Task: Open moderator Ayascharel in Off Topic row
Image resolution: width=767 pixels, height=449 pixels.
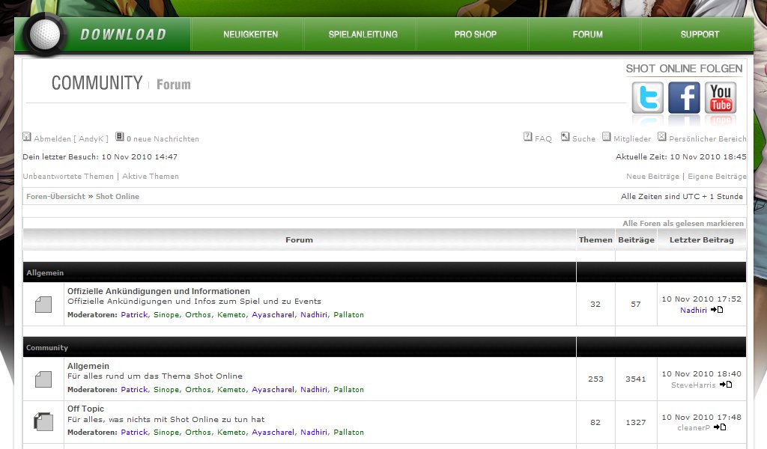Action: 273,433
